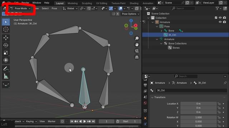This screenshot has height=128, width=229.
Task: Open the World properties tab icon
Action: pyautogui.click(x=145, y=103)
